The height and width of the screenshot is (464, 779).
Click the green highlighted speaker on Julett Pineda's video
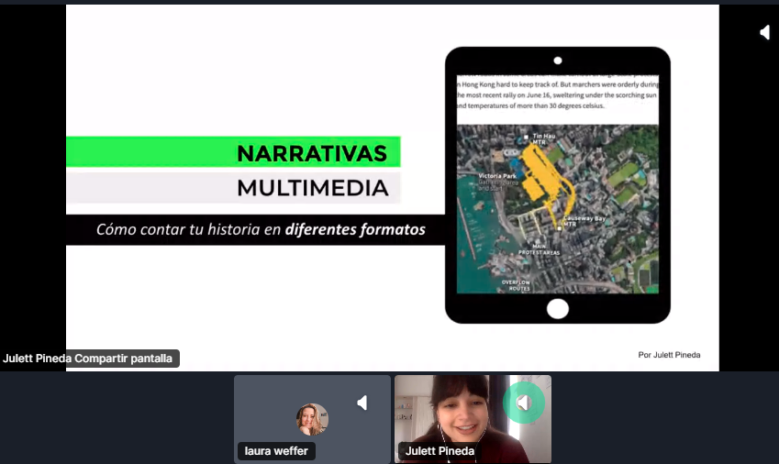coord(524,403)
